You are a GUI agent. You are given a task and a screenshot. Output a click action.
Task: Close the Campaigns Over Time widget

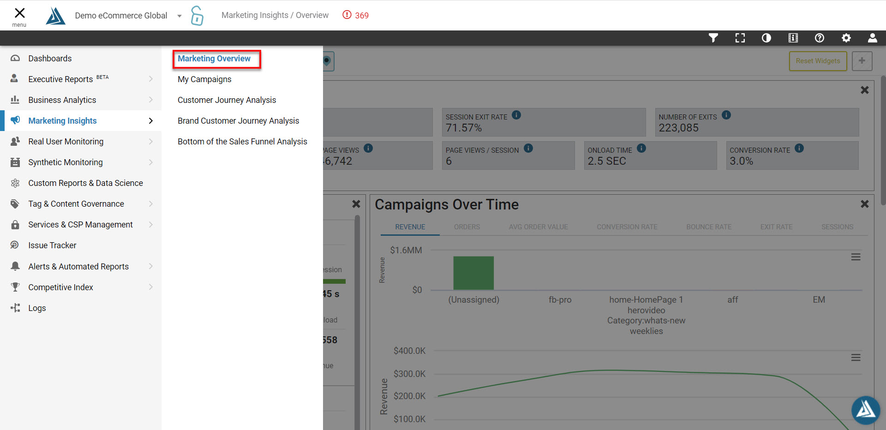pos(865,204)
